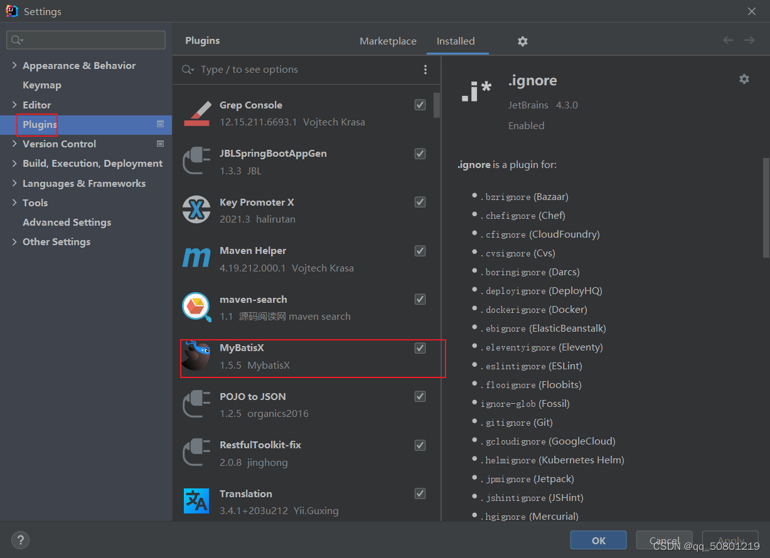This screenshot has height=558, width=770.
Task: Click the JetBrains vendor label
Action: tap(528, 105)
